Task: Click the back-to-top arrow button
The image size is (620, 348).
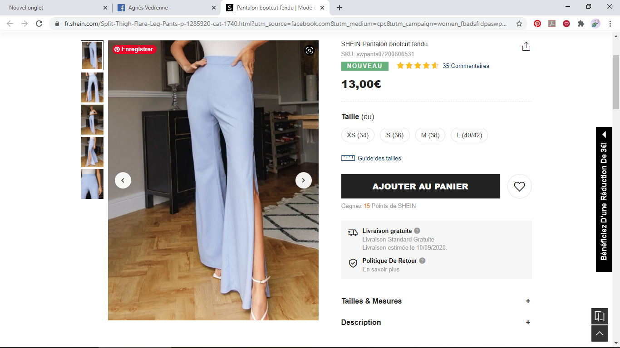Action: (x=600, y=333)
